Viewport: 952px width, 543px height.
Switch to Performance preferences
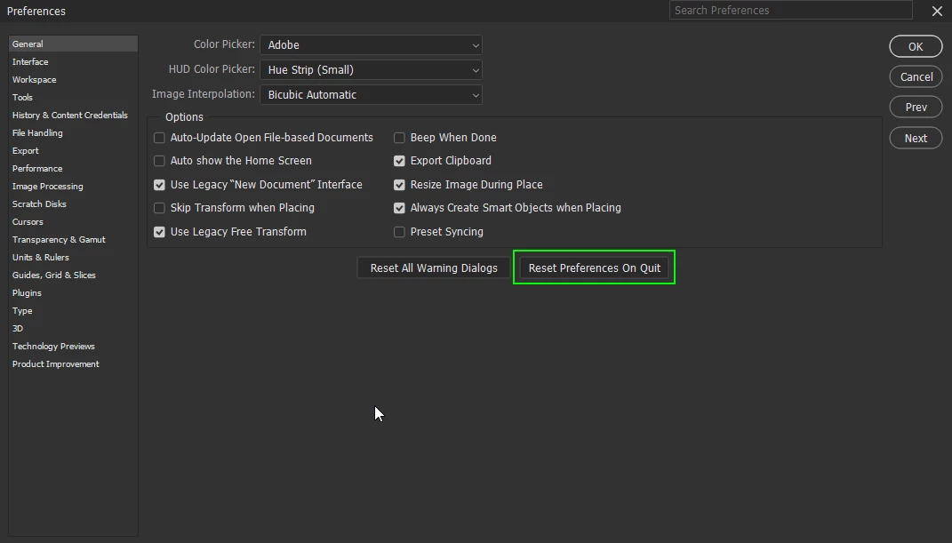tap(73, 169)
